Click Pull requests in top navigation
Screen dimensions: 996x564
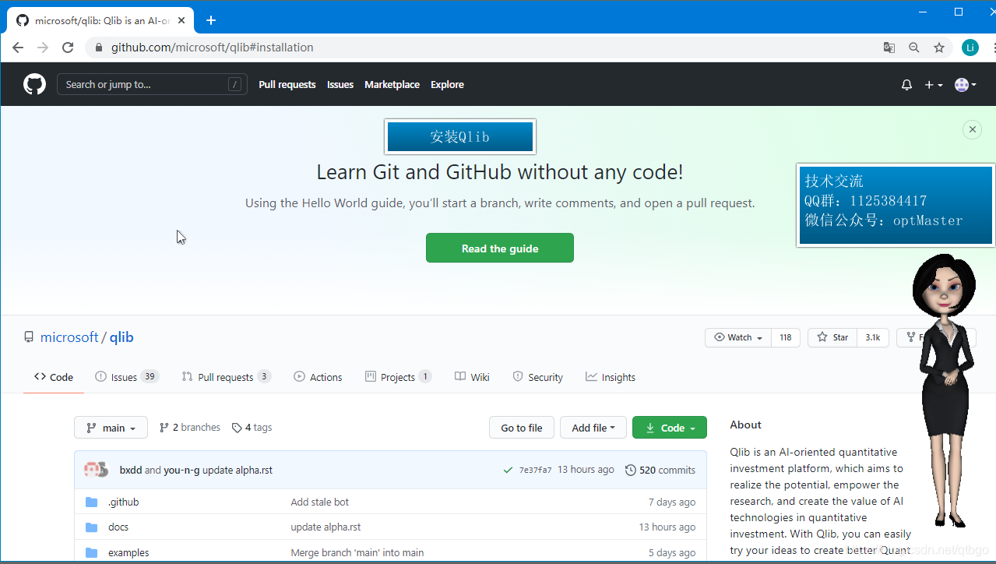287,84
